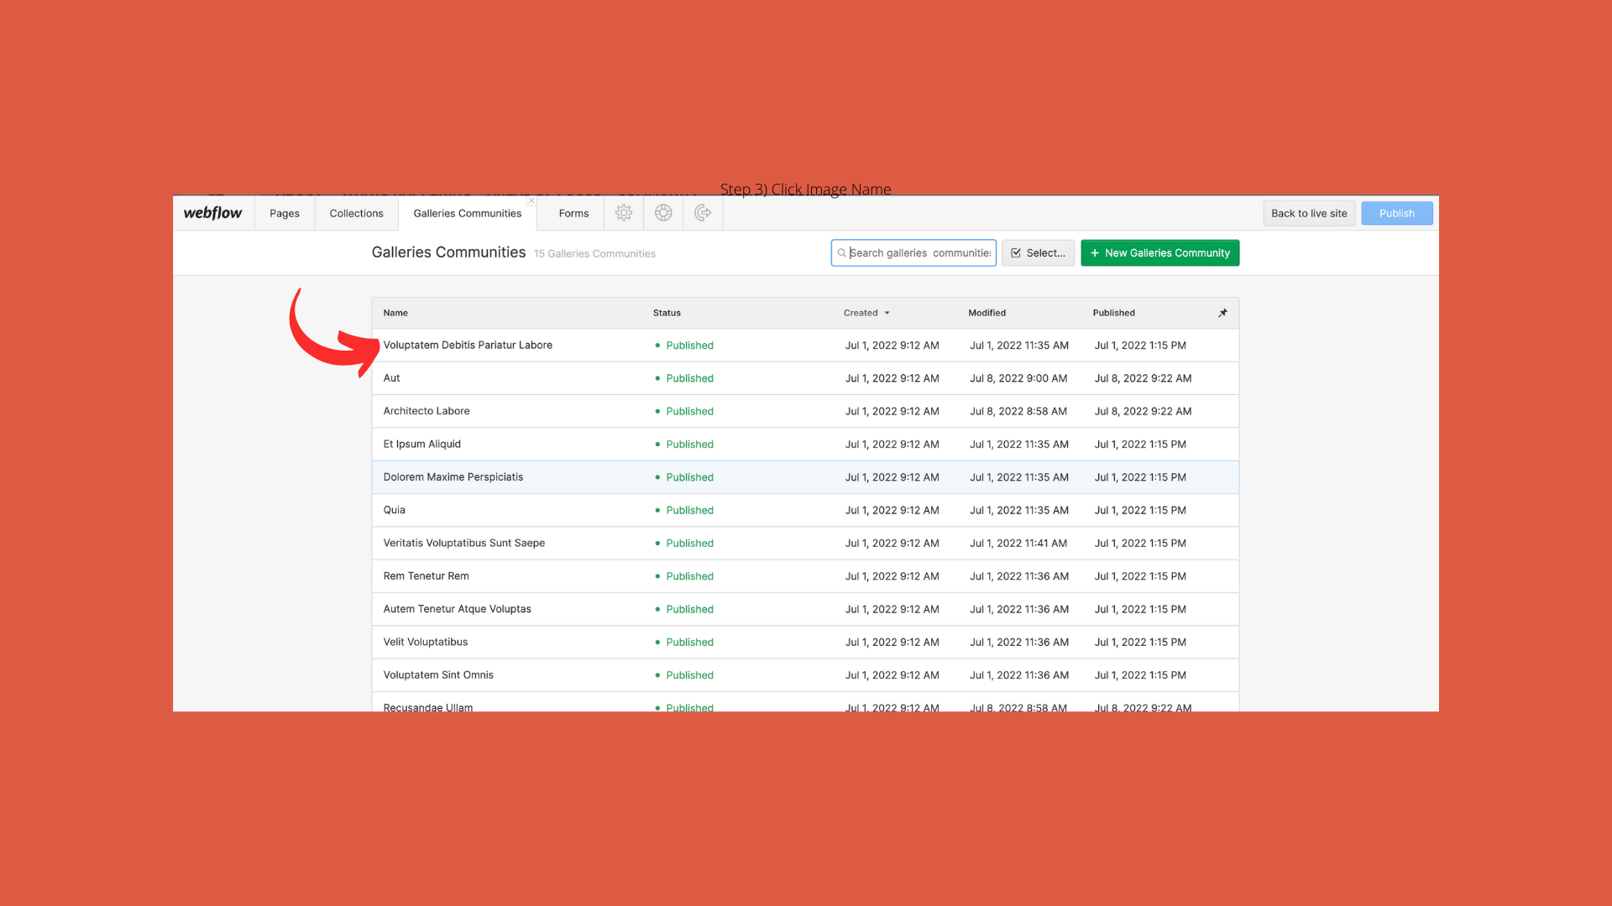This screenshot has height=906, width=1612.
Task: Click the Webflow logo
Action: click(x=212, y=213)
